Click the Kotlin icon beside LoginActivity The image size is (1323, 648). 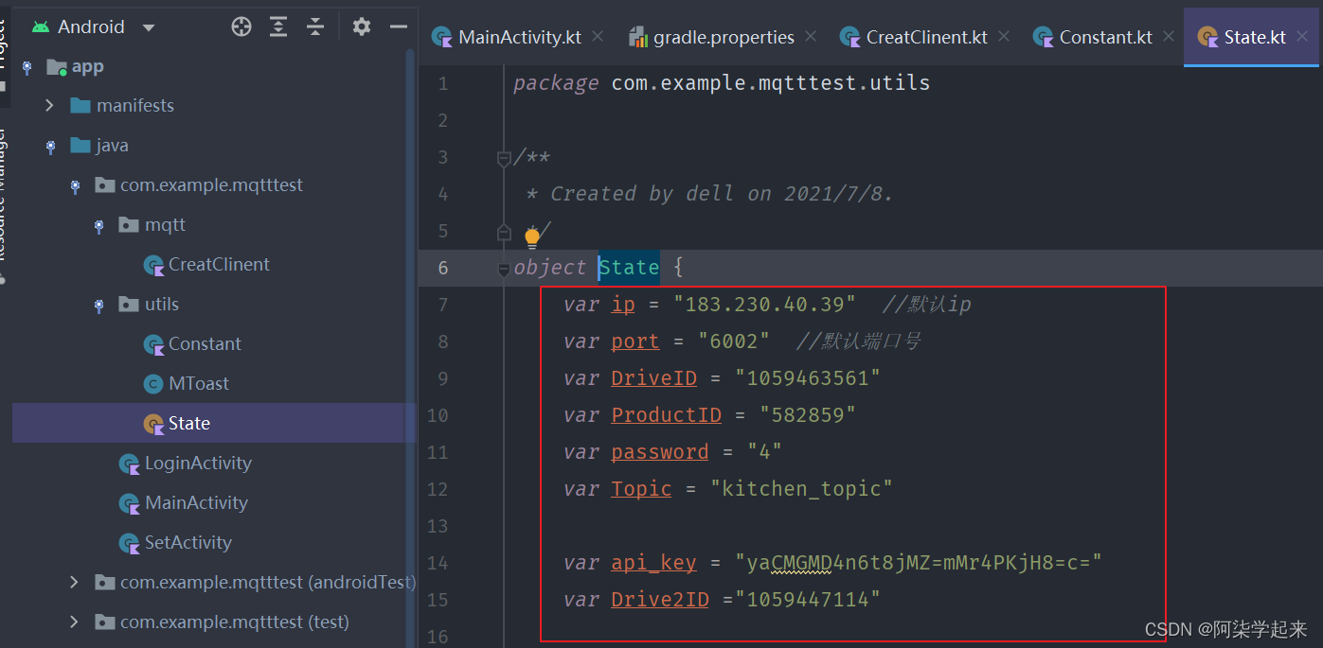coord(130,464)
